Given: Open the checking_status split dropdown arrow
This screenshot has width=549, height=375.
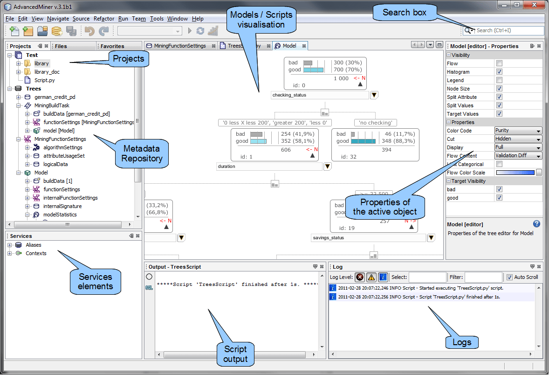Looking at the screenshot, I should 374,95.
